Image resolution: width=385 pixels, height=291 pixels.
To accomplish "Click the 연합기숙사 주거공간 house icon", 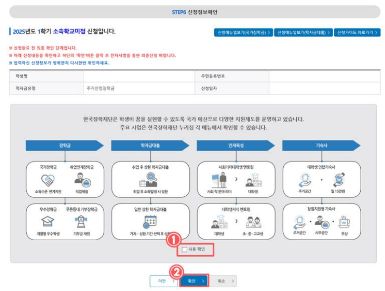I will pyautogui.click(x=305, y=180).
